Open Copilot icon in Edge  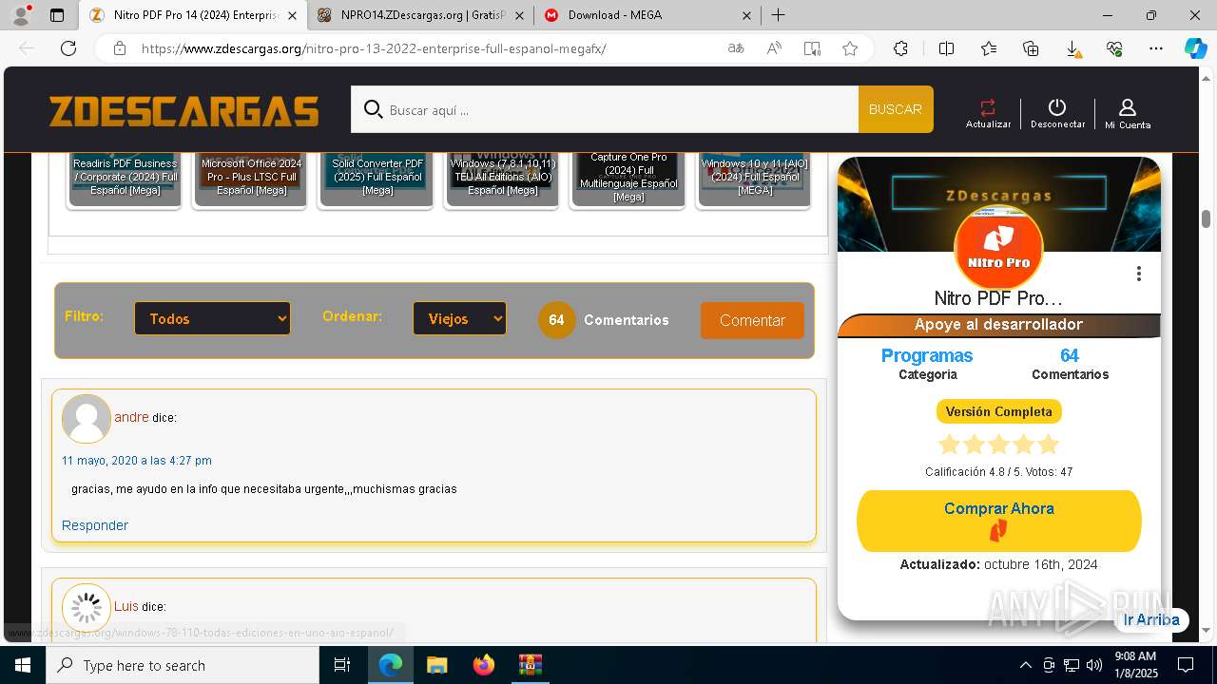(1195, 48)
